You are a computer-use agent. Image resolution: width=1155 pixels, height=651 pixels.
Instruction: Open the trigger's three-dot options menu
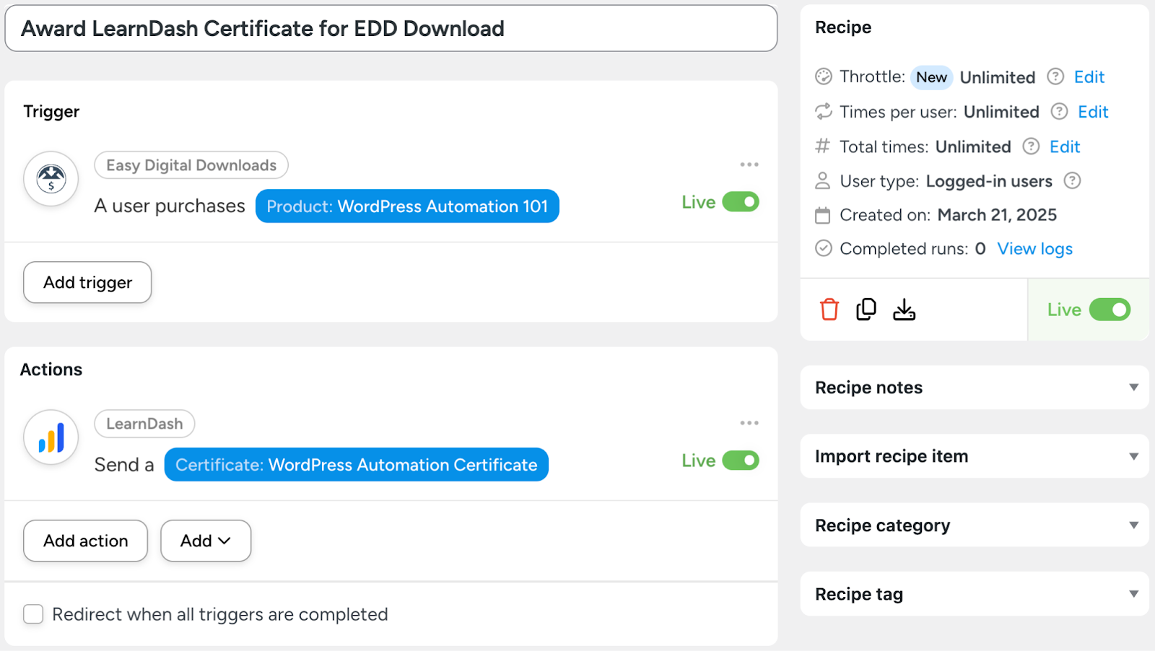click(x=749, y=165)
